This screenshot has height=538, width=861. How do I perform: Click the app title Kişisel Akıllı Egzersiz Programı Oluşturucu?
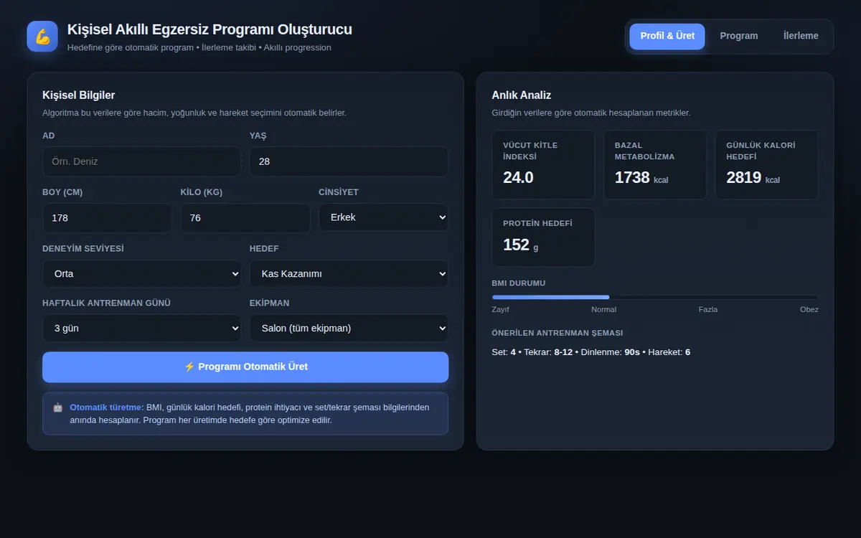pyautogui.click(x=210, y=29)
